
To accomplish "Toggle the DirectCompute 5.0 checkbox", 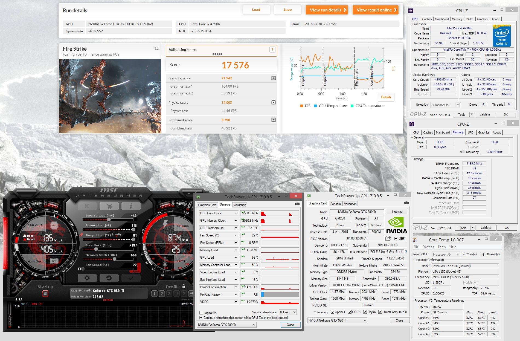I will click(x=380, y=312).
